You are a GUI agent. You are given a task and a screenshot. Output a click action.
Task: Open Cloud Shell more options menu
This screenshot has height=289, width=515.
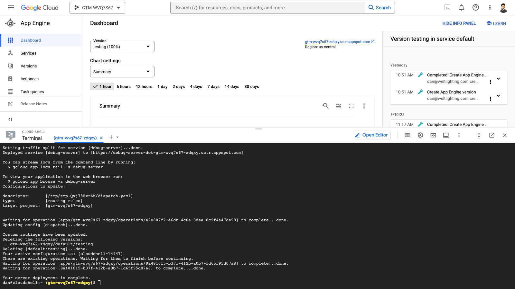(x=459, y=135)
